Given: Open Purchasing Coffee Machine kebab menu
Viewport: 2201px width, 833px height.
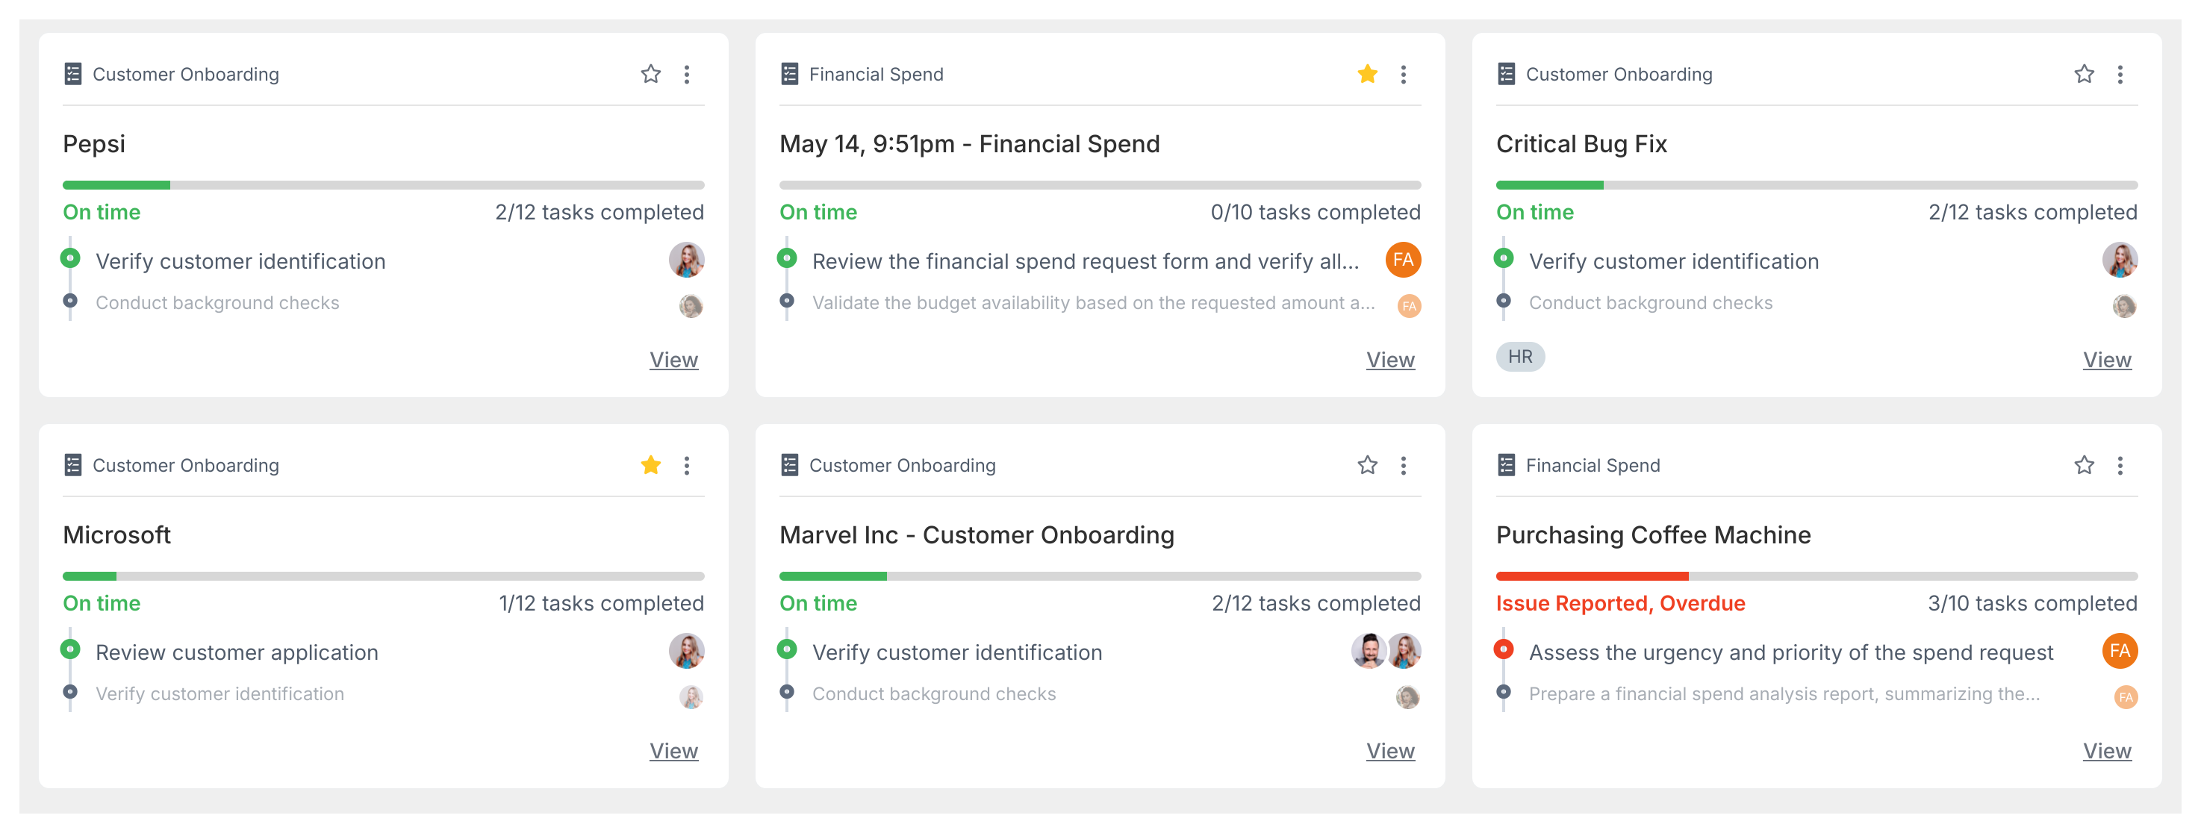Looking at the screenshot, I should pos(2119,466).
